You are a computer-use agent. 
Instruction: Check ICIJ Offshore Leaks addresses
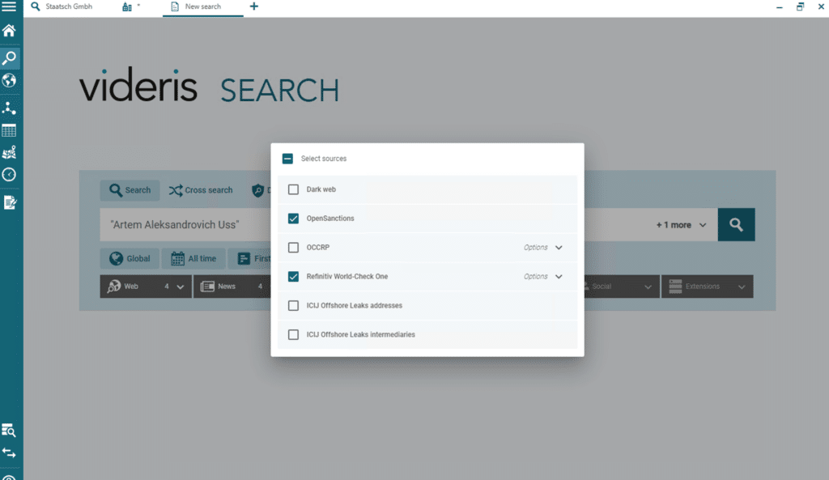pos(293,305)
